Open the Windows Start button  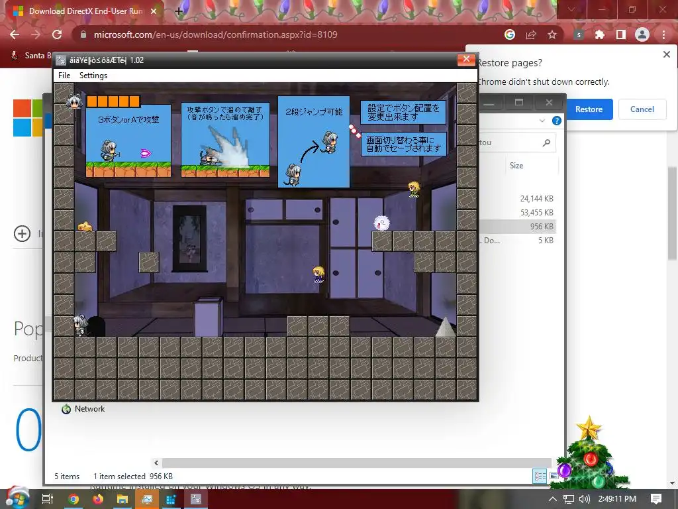coord(17,498)
